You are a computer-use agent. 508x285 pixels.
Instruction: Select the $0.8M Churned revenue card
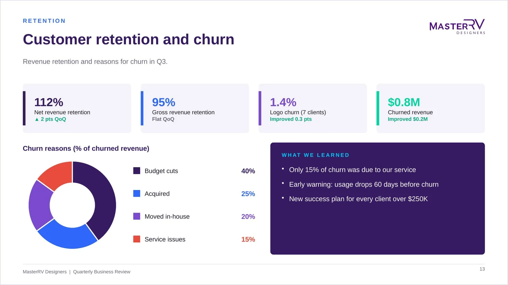431,108
